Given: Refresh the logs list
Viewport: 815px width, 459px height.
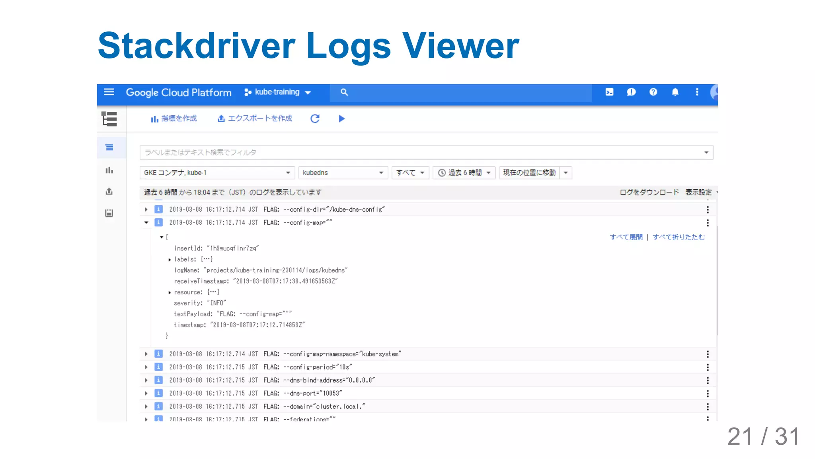Looking at the screenshot, I should [315, 119].
